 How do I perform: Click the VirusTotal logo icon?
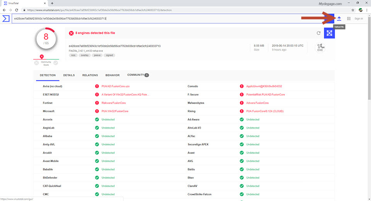[6, 19]
